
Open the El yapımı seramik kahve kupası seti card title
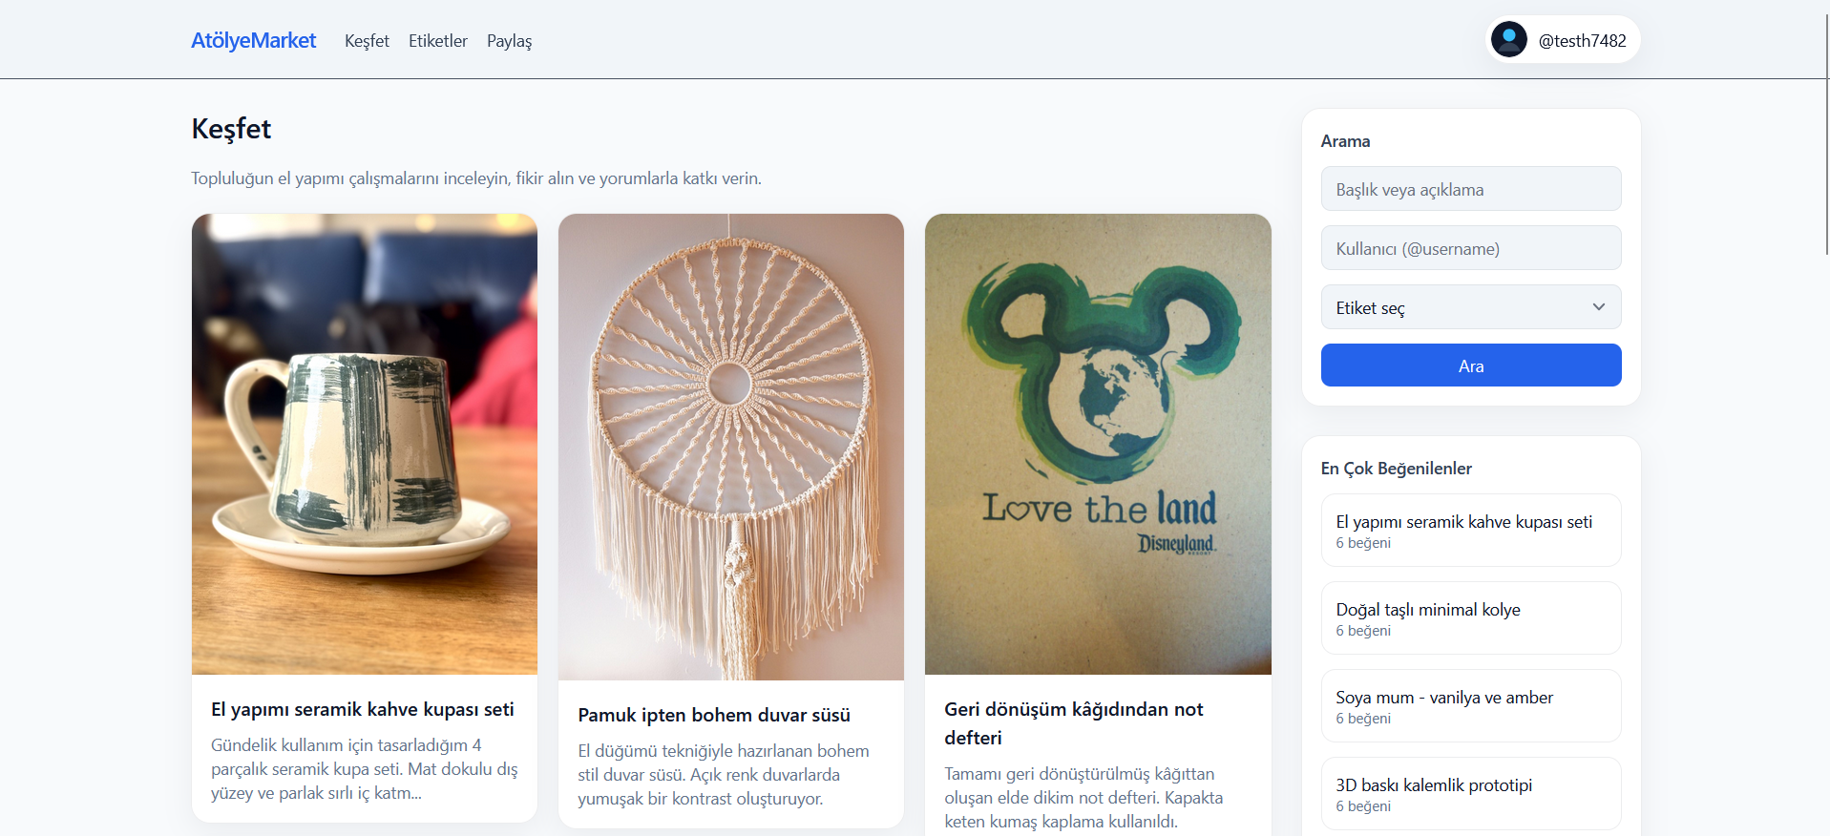coord(363,709)
